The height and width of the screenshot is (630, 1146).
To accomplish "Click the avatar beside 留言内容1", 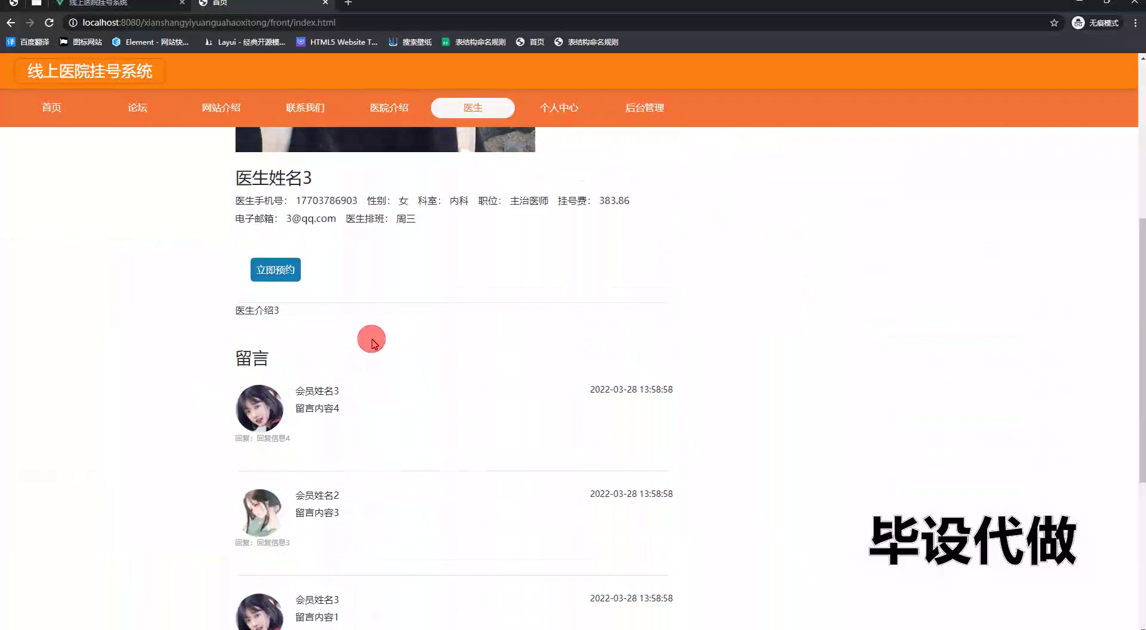I will pos(260,612).
